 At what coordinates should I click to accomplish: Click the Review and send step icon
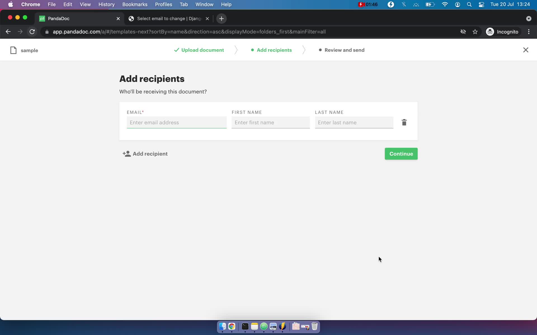point(320,49)
